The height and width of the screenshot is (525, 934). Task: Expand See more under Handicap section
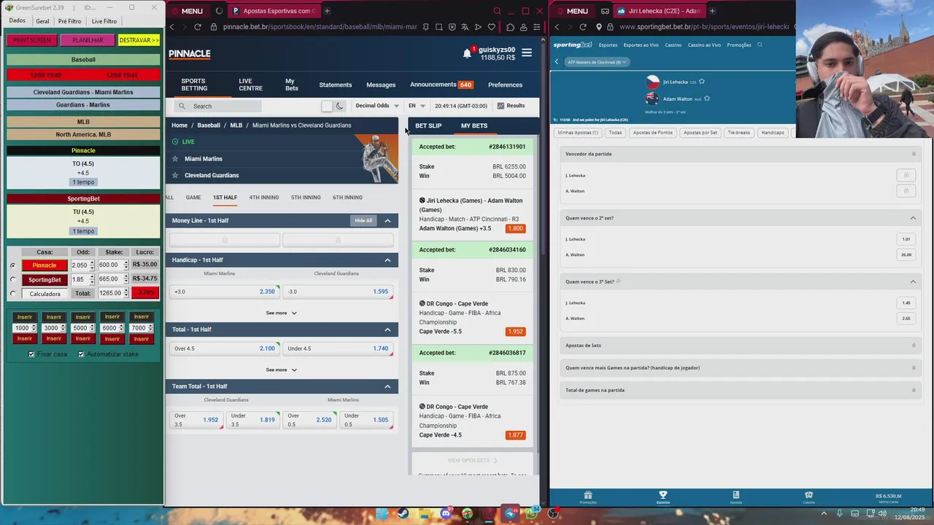click(x=281, y=313)
